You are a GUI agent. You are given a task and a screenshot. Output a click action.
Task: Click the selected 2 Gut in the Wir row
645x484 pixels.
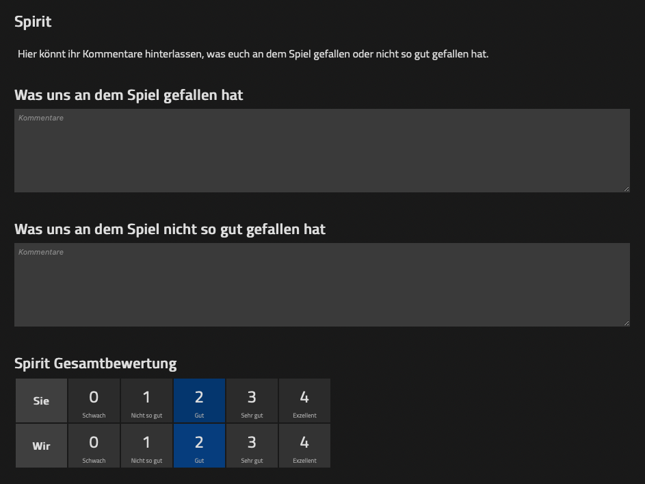(x=199, y=445)
